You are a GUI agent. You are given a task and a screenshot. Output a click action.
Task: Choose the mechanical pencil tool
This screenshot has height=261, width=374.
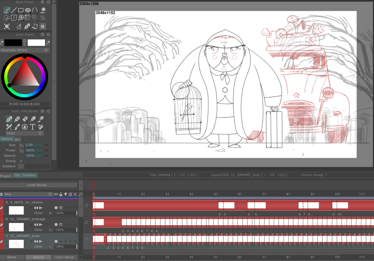pyautogui.click(x=9, y=127)
